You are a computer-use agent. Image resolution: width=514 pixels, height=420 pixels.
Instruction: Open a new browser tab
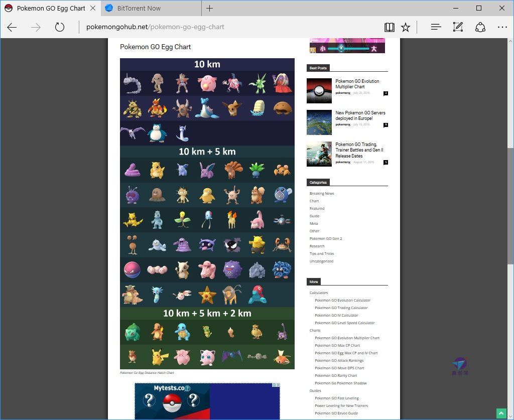[x=209, y=8]
